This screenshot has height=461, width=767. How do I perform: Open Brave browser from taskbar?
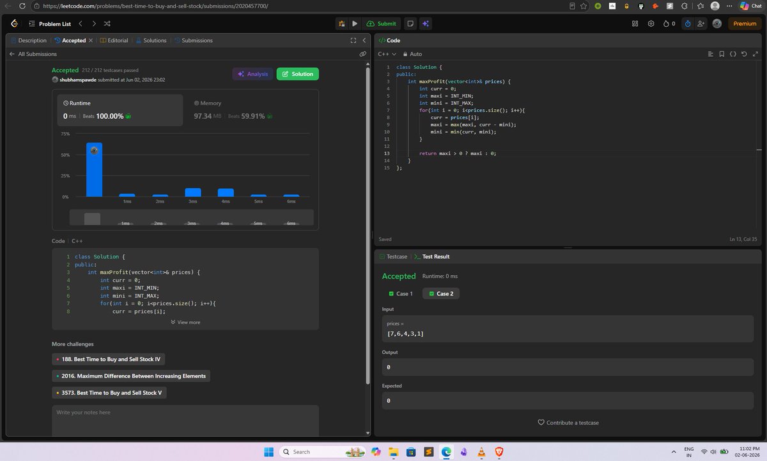pyautogui.click(x=499, y=451)
